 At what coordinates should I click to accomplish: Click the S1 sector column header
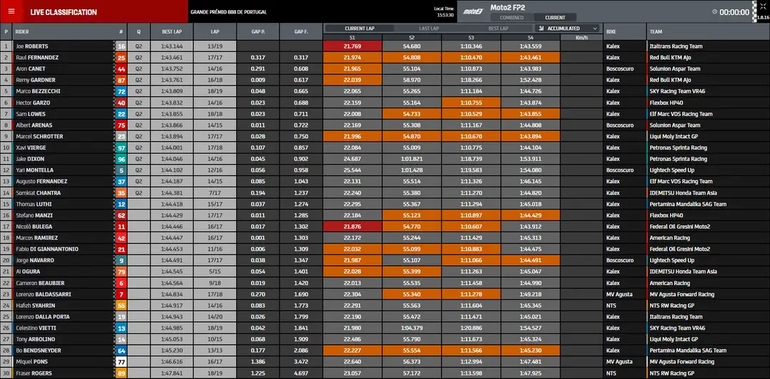click(352, 37)
